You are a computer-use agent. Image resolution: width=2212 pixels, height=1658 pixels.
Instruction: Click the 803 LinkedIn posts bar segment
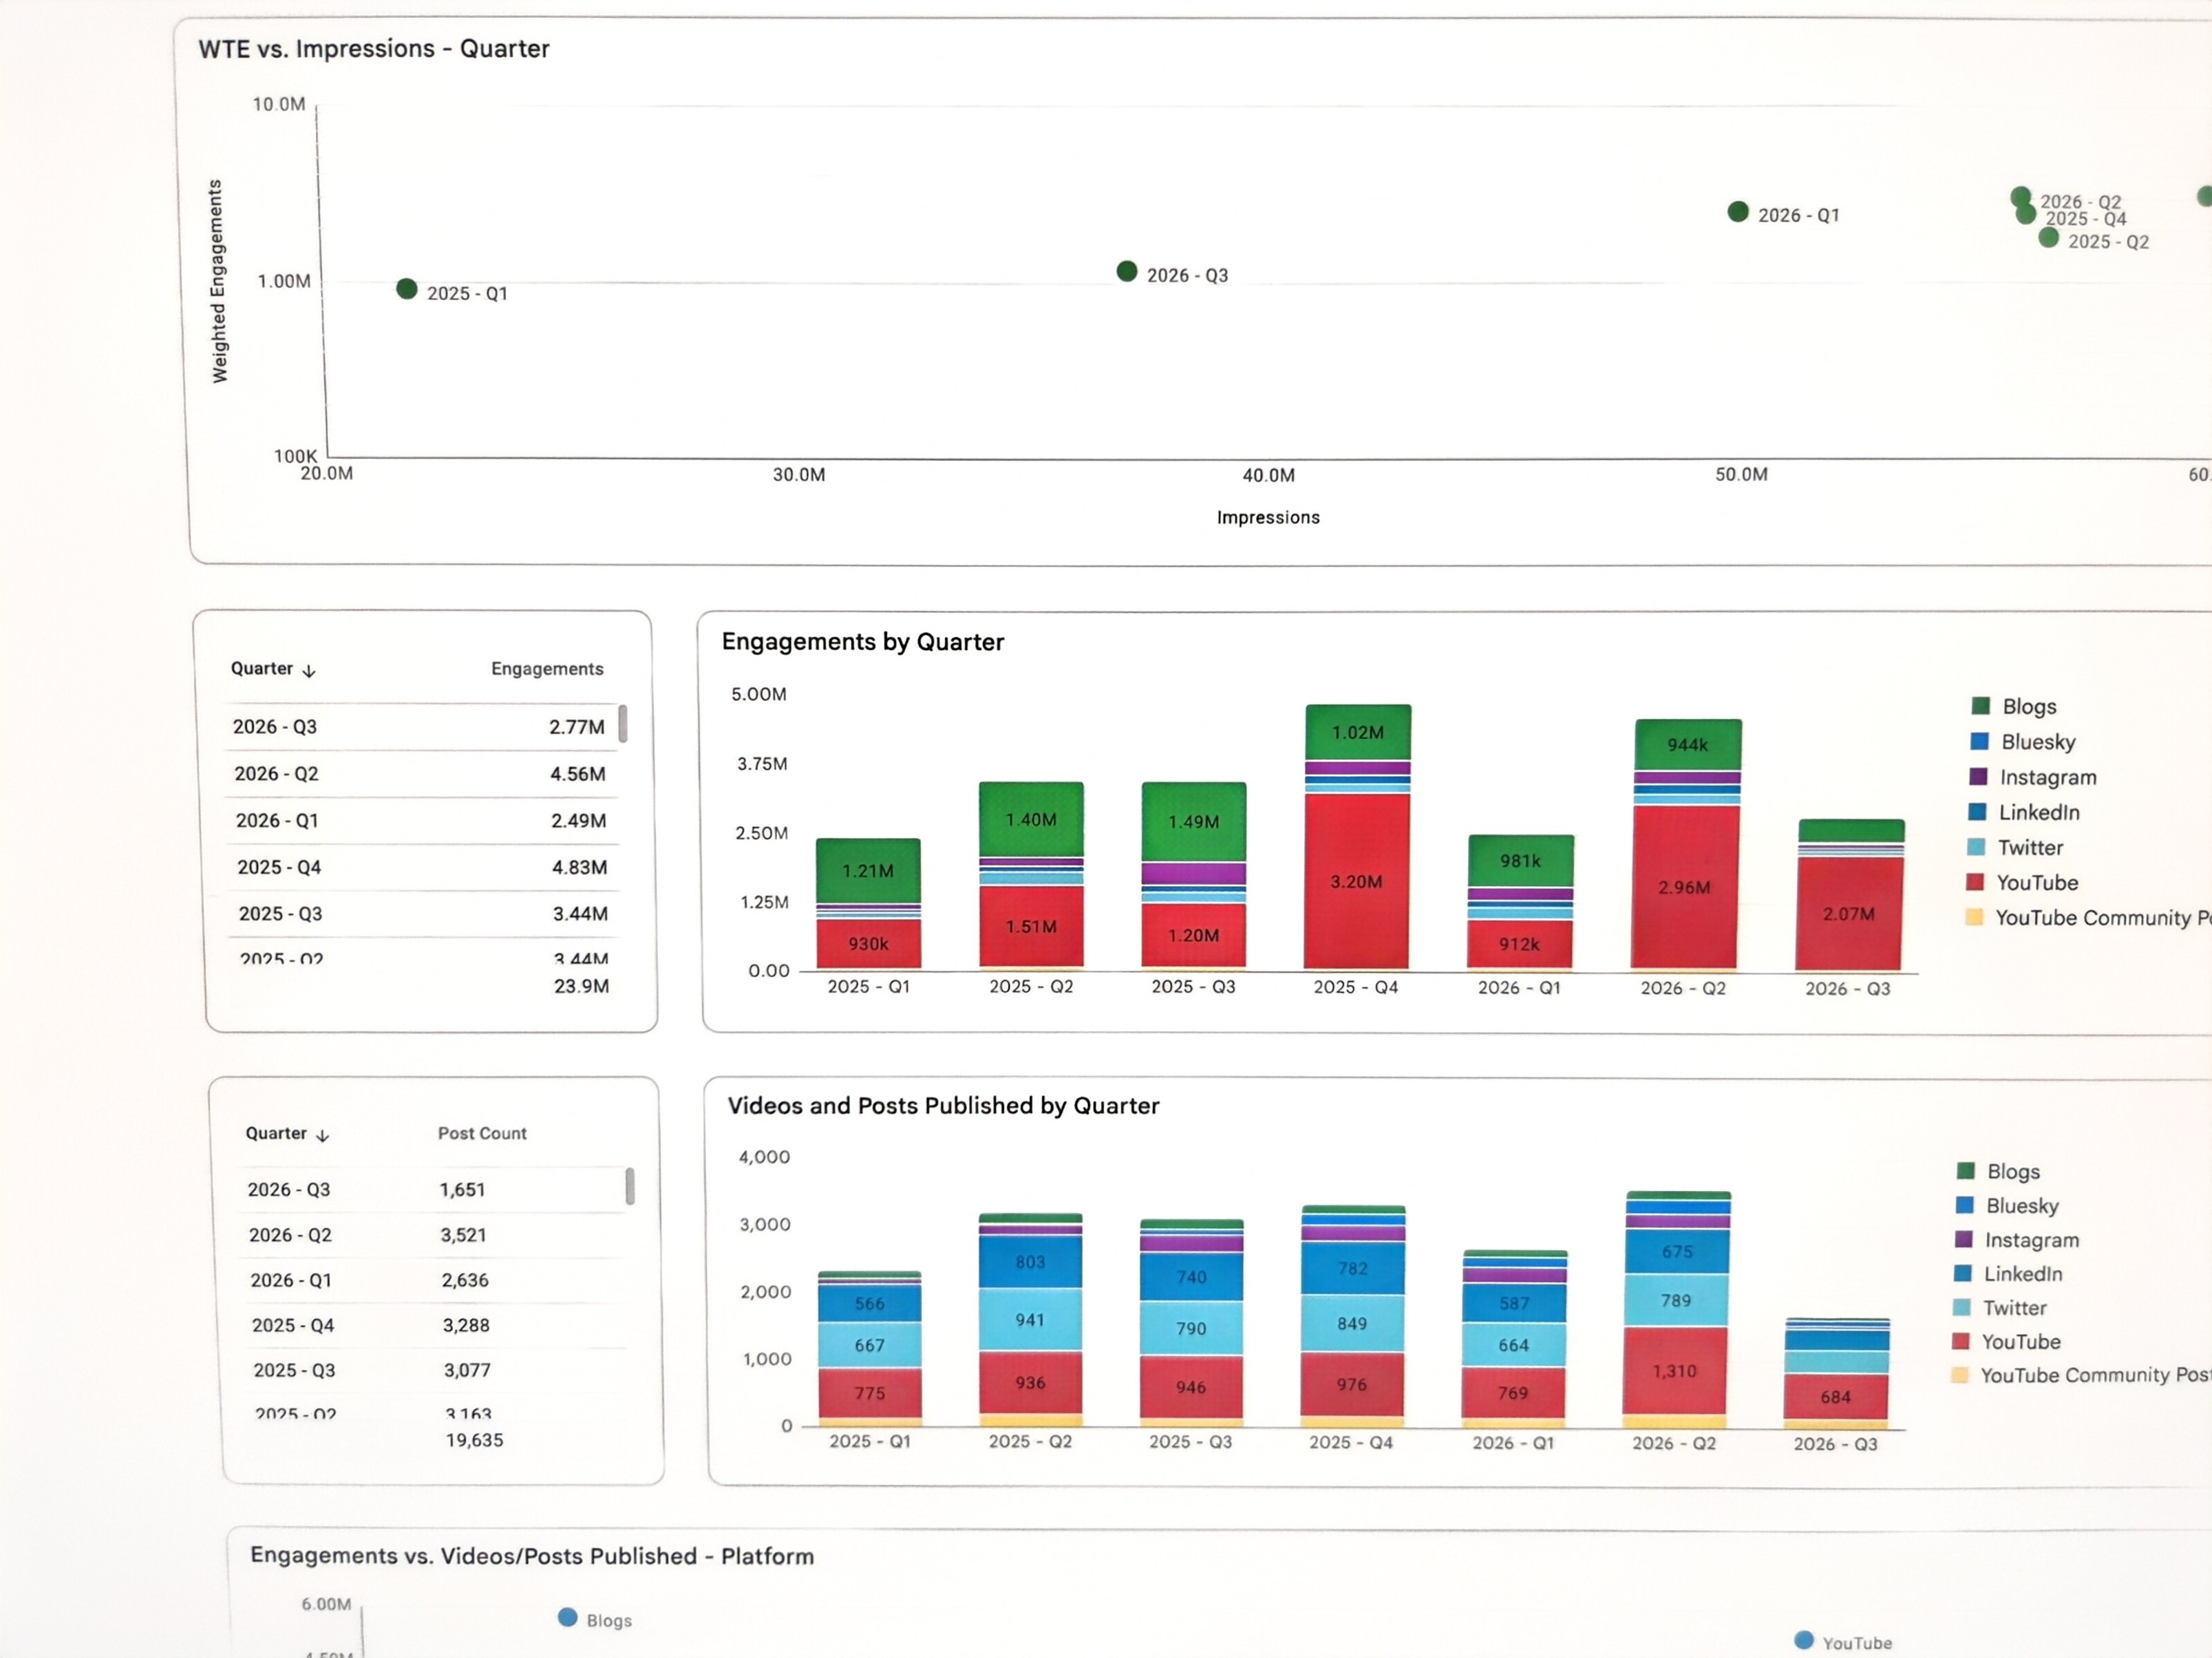pos(1030,1262)
